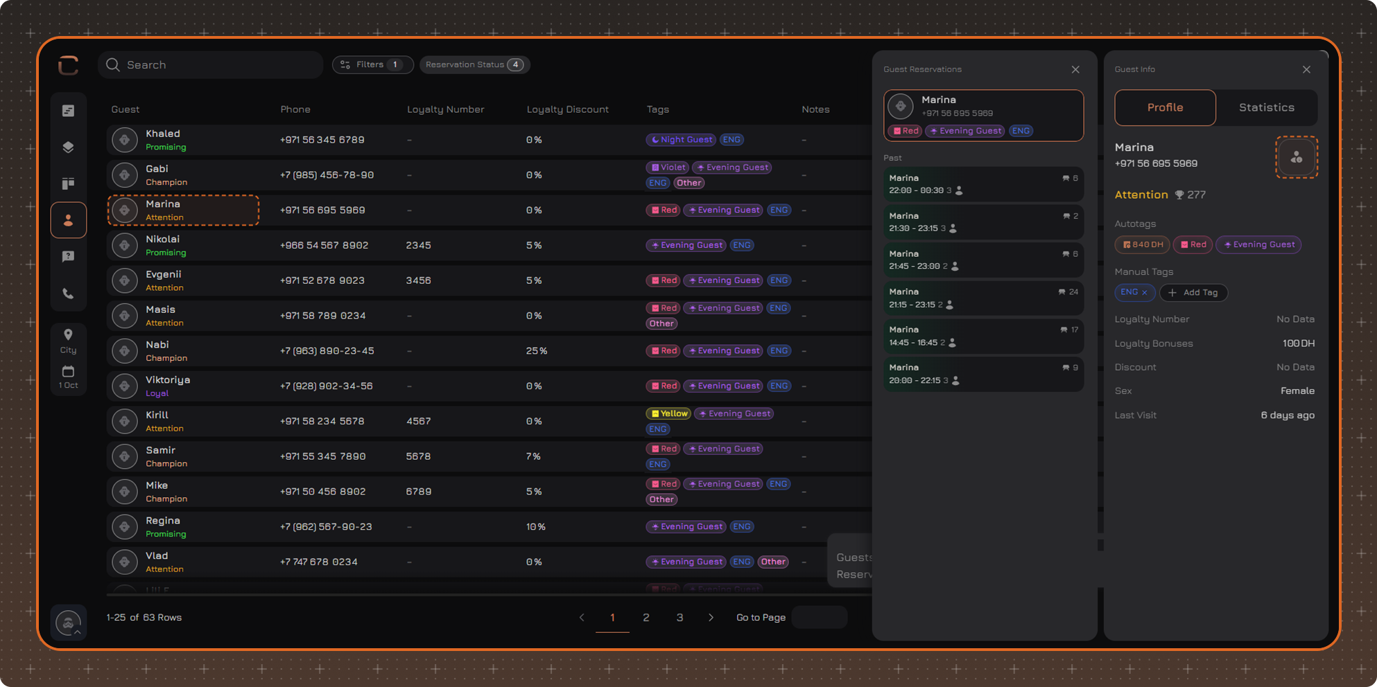Screen dimensions: 1377x687
Task: Switch to the Statistics tab
Action: click(x=1267, y=107)
